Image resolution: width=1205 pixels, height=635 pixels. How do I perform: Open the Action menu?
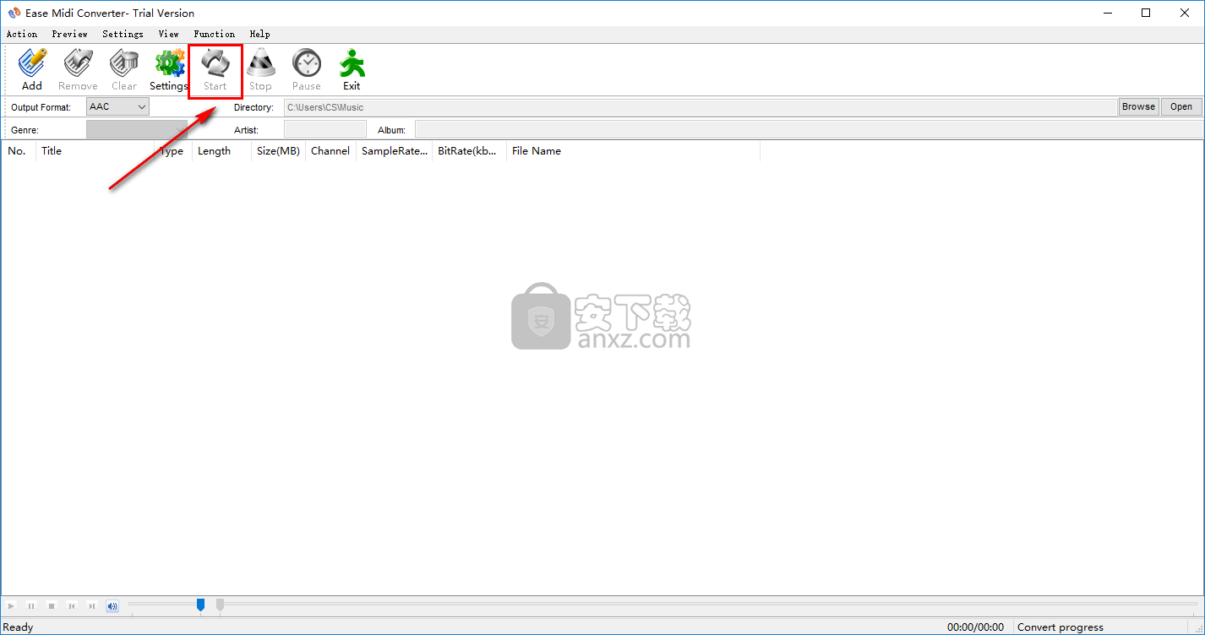pos(22,34)
